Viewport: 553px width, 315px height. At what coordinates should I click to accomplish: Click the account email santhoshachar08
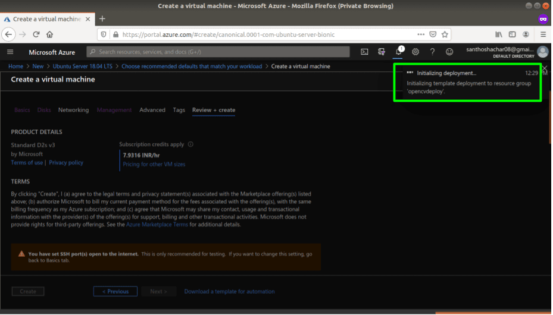pos(500,49)
